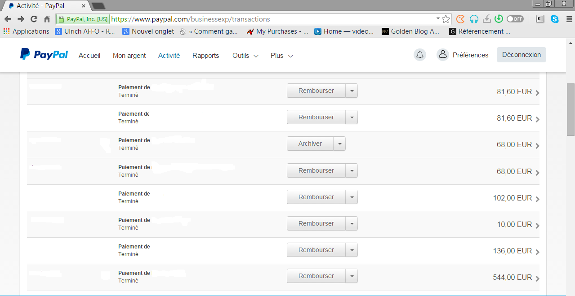Click the headphones extension icon
This screenshot has width=575, height=296.
coord(473,19)
